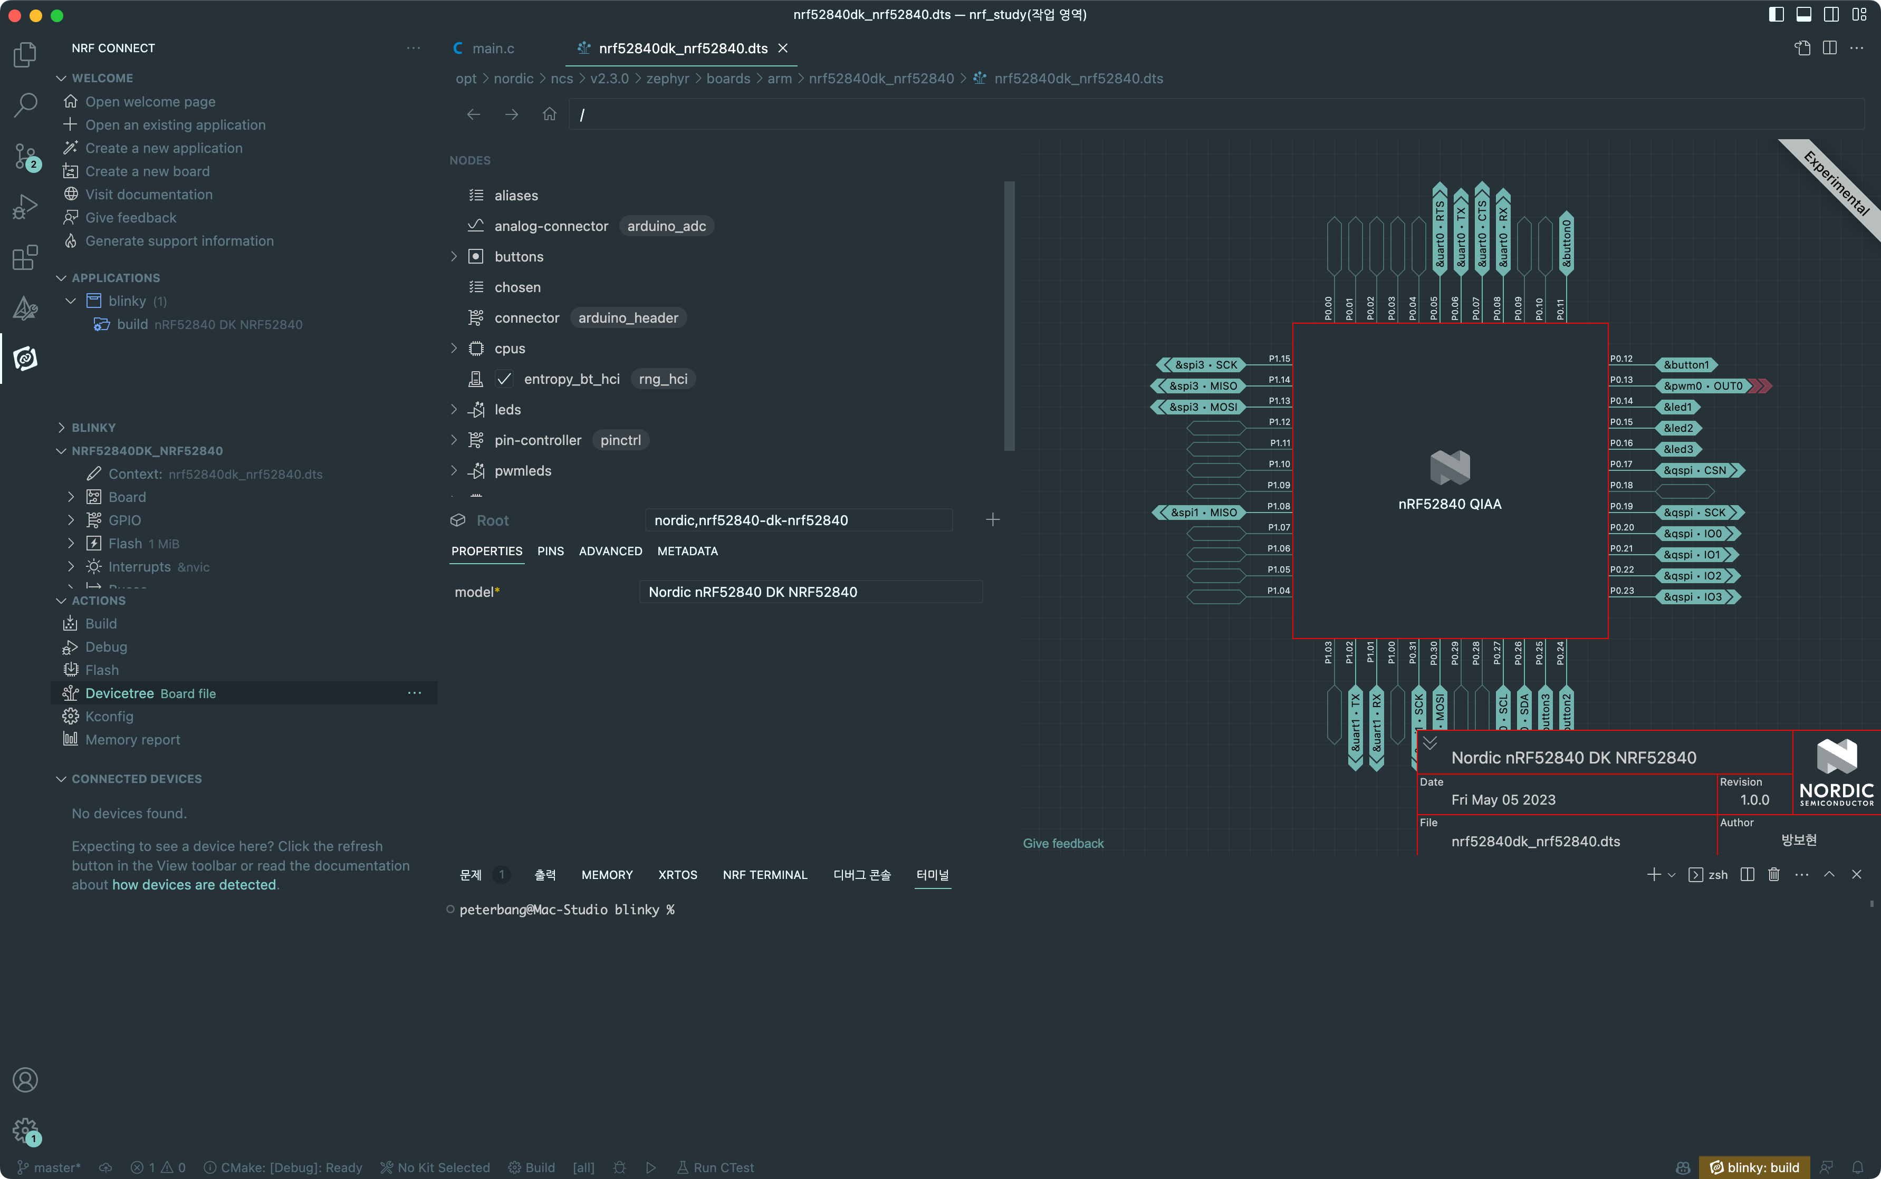This screenshot has width=1881, height=1179.
Task: Open the NRF TERMINAL panel tab
Action: point(764,875)
